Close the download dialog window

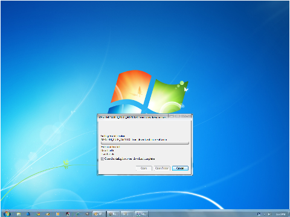click(185, 116)
